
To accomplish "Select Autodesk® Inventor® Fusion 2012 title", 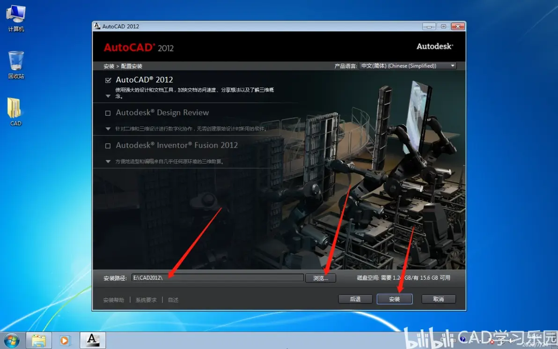I will click(177, 145).
